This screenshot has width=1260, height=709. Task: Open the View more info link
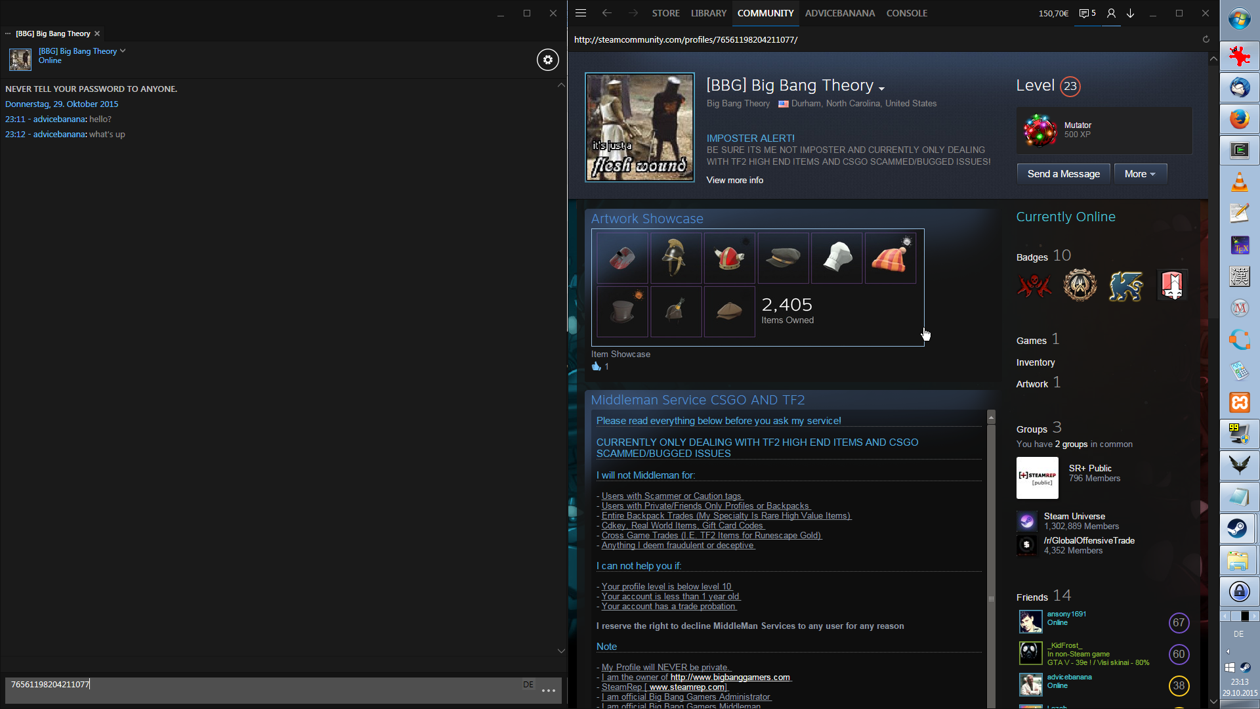click(734, 180)
